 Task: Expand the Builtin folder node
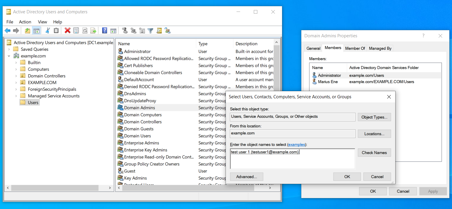(x=16, y=62)
